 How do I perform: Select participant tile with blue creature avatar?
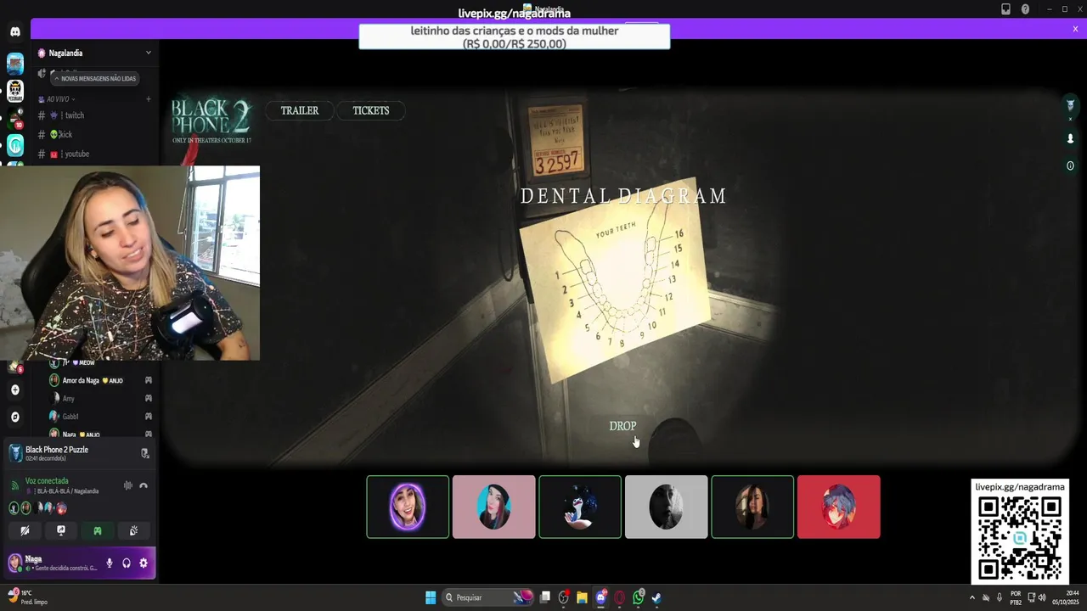point(580,507)
